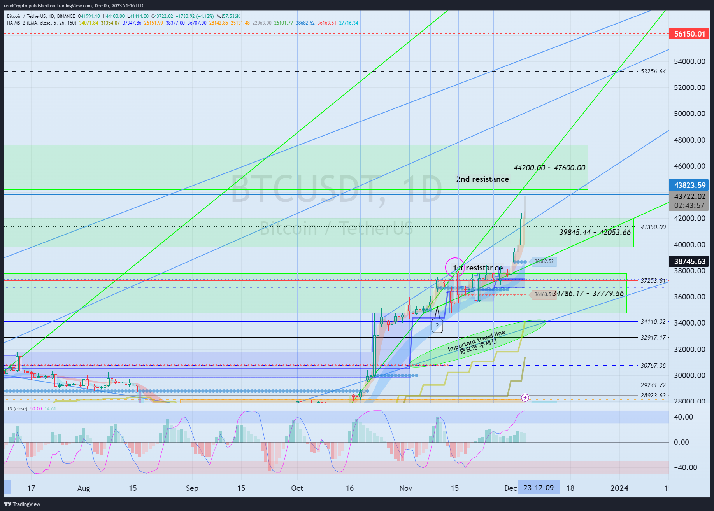Image resolution: width=714 pixels, height=511 pixels.
Task: Click the 29241.72 line label
Action: coord(653,385)
